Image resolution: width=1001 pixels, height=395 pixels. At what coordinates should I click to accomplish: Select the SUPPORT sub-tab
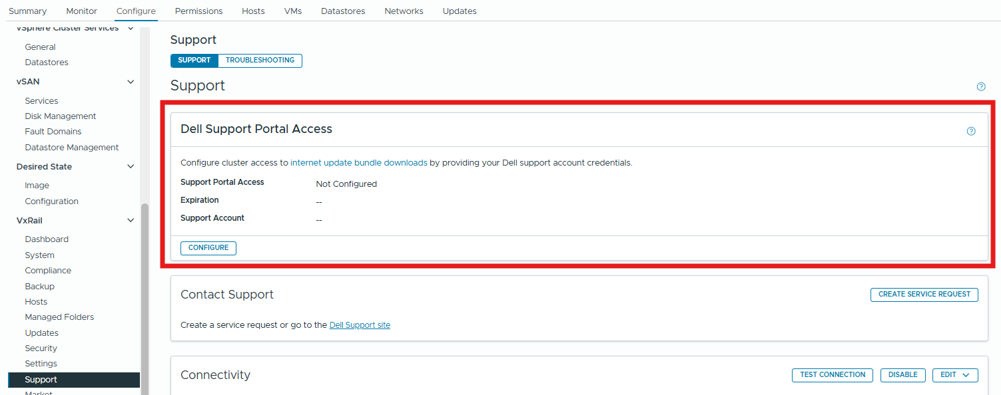click(194, 61)
